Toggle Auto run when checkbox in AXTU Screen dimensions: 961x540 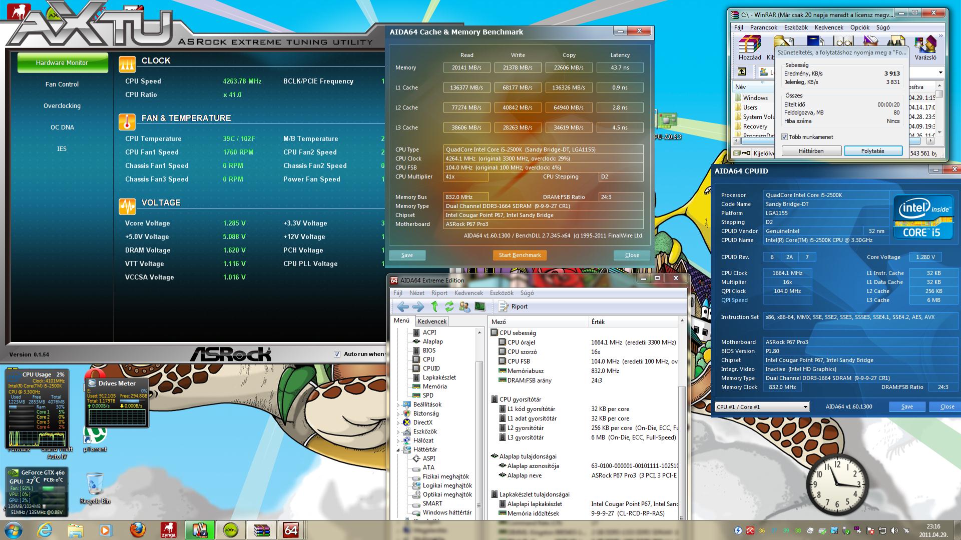point(337,354)
